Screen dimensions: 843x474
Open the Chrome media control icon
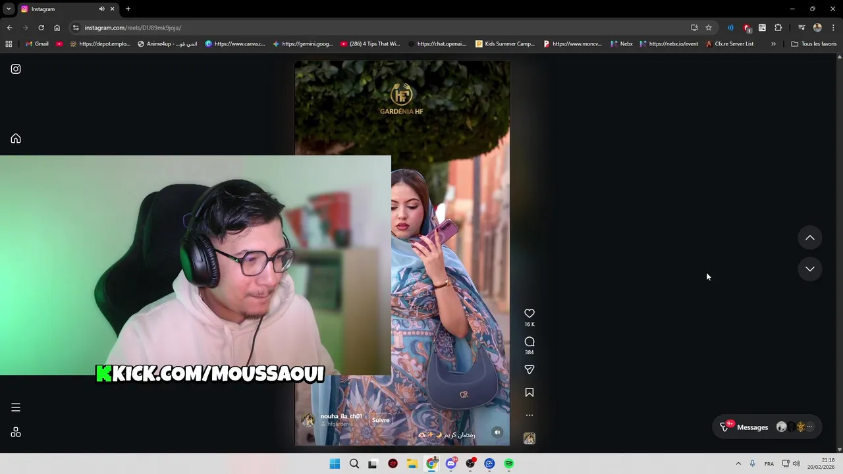(802, 28)
